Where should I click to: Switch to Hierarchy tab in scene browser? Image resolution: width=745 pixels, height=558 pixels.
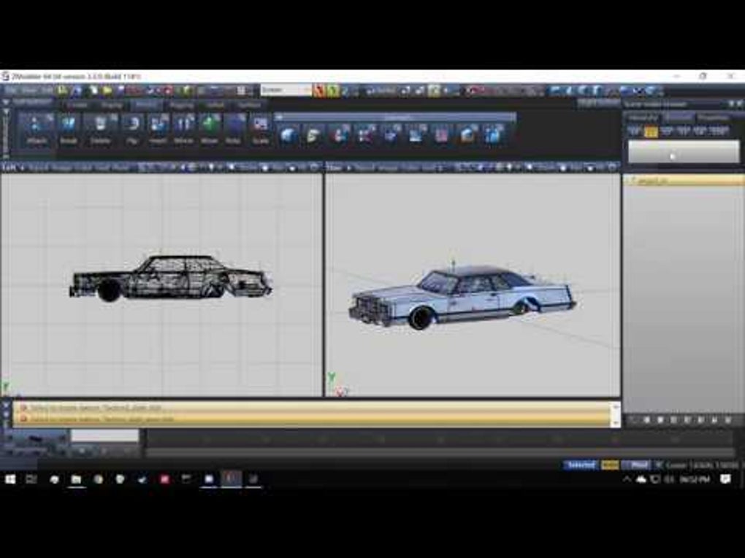(642, 117)
